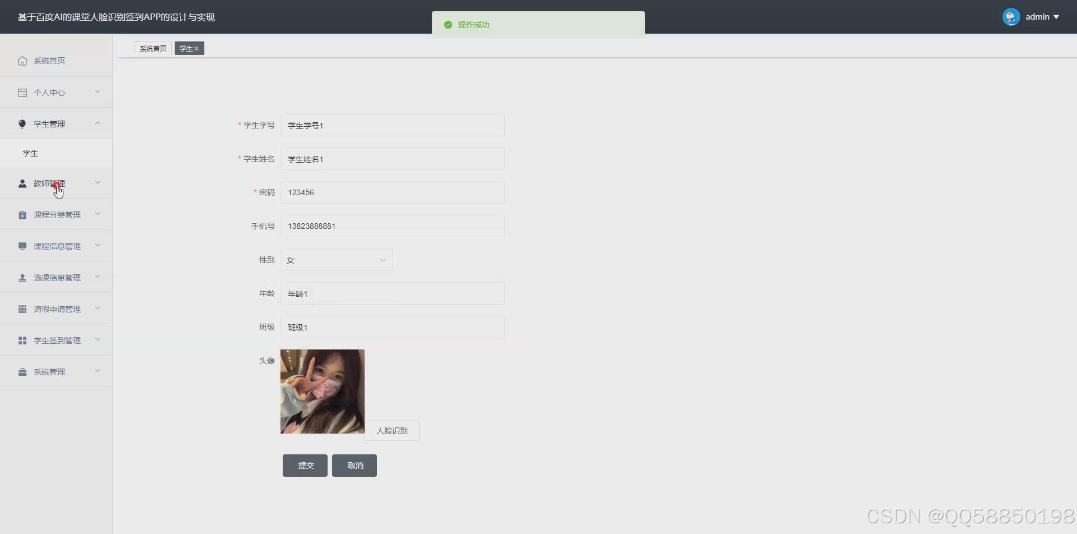Expand the 教师管理 chevron
Screen dimensions: 1077x534
click(98, 183)
